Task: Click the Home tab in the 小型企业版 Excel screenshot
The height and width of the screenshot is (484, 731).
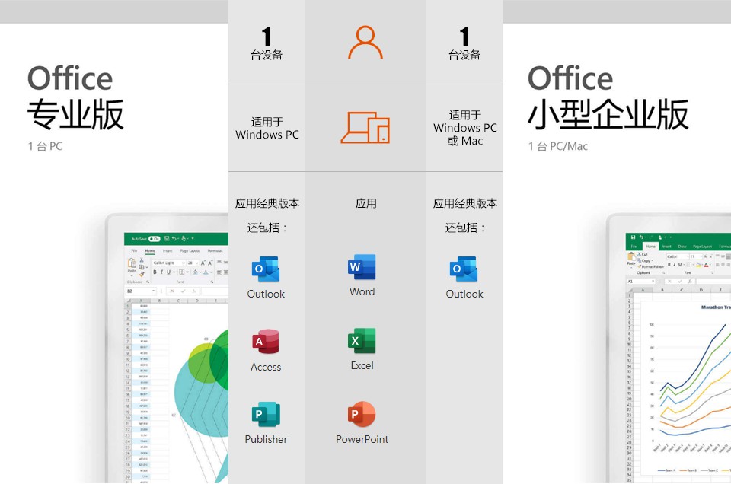Action: tap(650, 246)
